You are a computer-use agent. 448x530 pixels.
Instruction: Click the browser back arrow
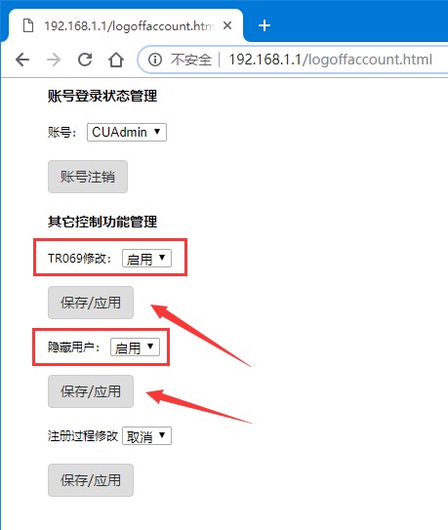[x=22, y=60]
